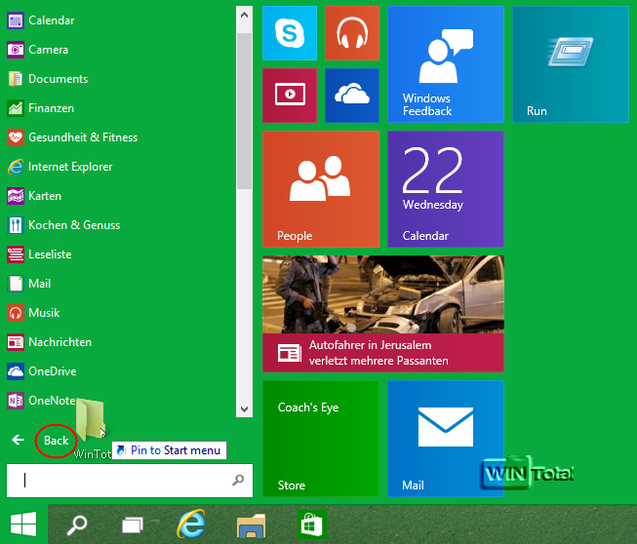This screenshot has height=544, width=637.
Task: Click the apps list scrollbar down arrow
Action: pos(245,410)
